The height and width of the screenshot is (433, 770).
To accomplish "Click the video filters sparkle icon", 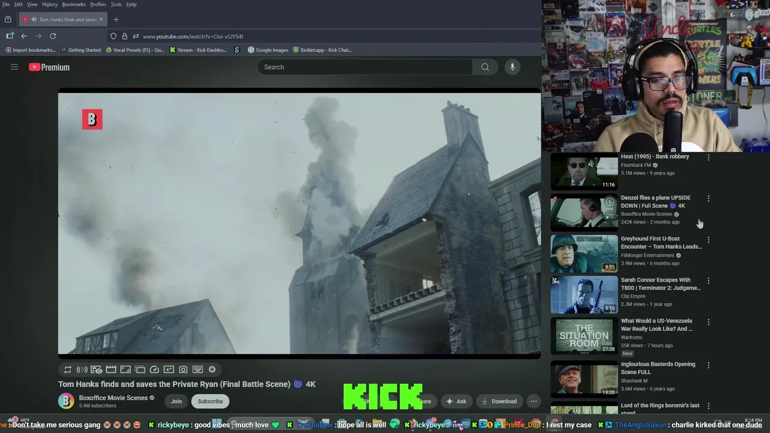I will [168, 369].
